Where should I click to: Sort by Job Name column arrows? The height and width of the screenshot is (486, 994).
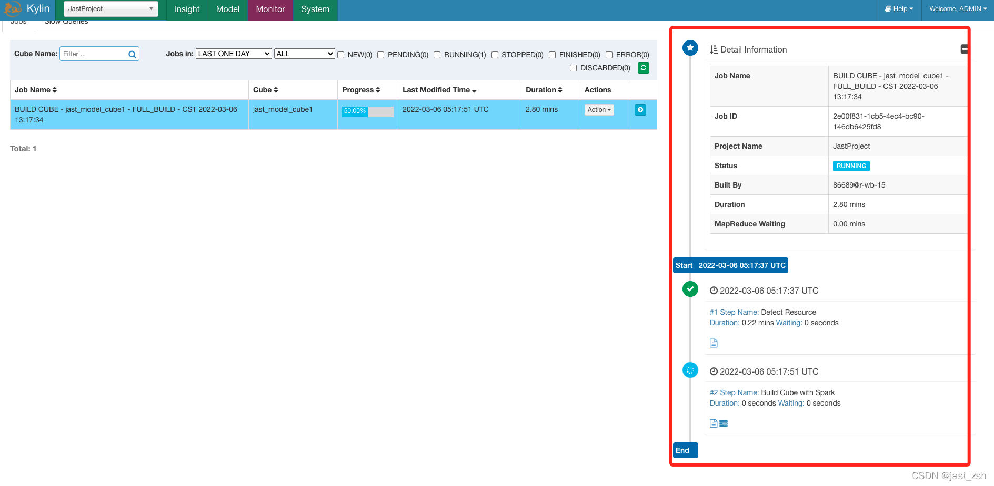[x=55, y=90]
